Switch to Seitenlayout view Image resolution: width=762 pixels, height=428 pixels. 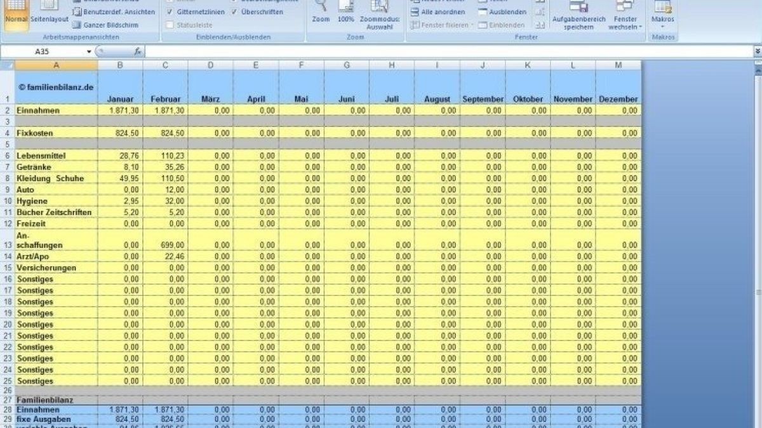(x=49, y=13)
